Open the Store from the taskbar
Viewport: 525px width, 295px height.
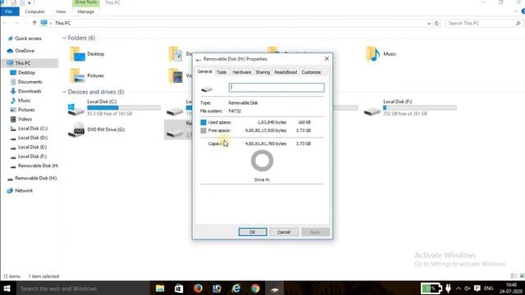[179, 288]
